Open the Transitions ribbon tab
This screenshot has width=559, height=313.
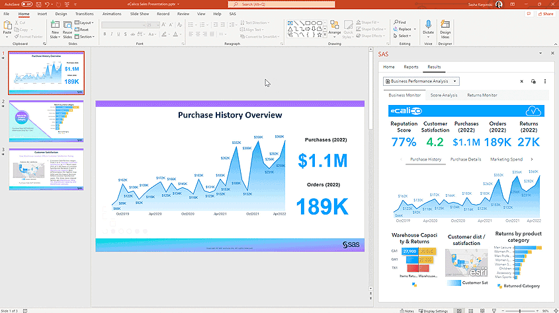[x=85, y=14]
